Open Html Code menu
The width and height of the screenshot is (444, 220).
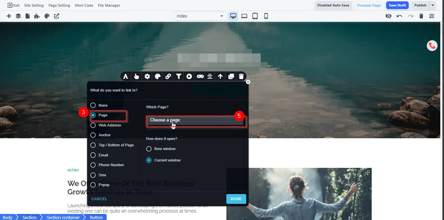(x=84, y=5)
